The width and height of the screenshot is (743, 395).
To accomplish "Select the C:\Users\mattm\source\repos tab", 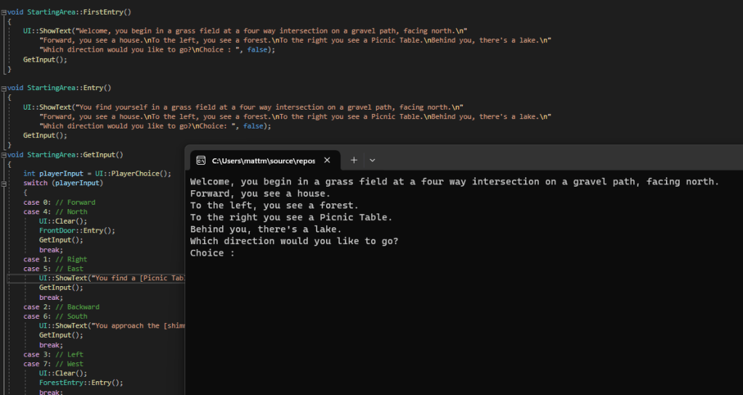I will coord(261,160).
